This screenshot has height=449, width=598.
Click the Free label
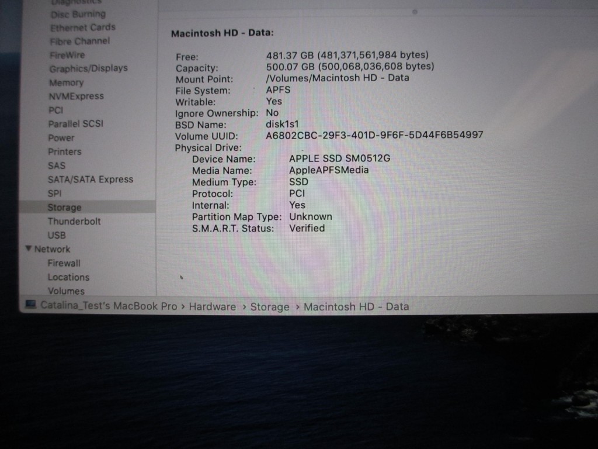(x=187, y=57)
